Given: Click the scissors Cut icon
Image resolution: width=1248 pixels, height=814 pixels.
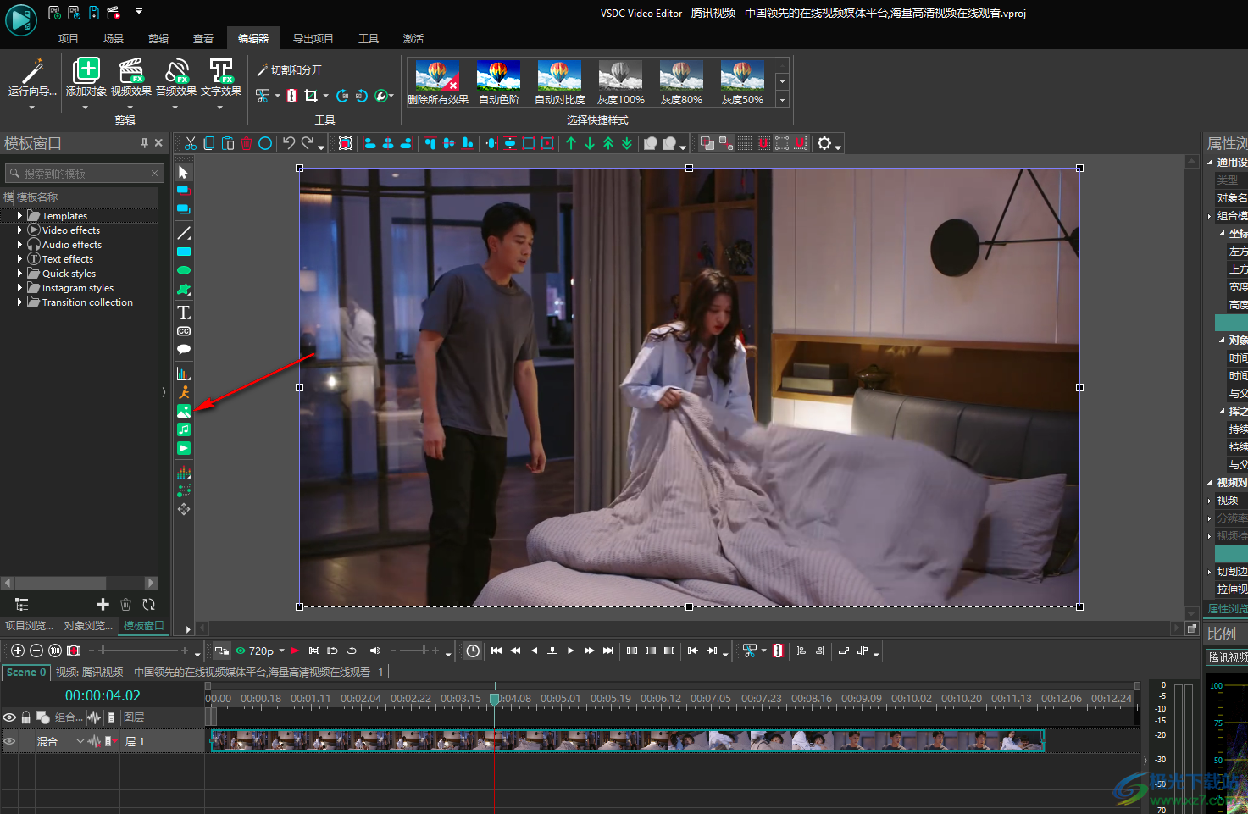Looking at the screenshot, I should (191, 143).
